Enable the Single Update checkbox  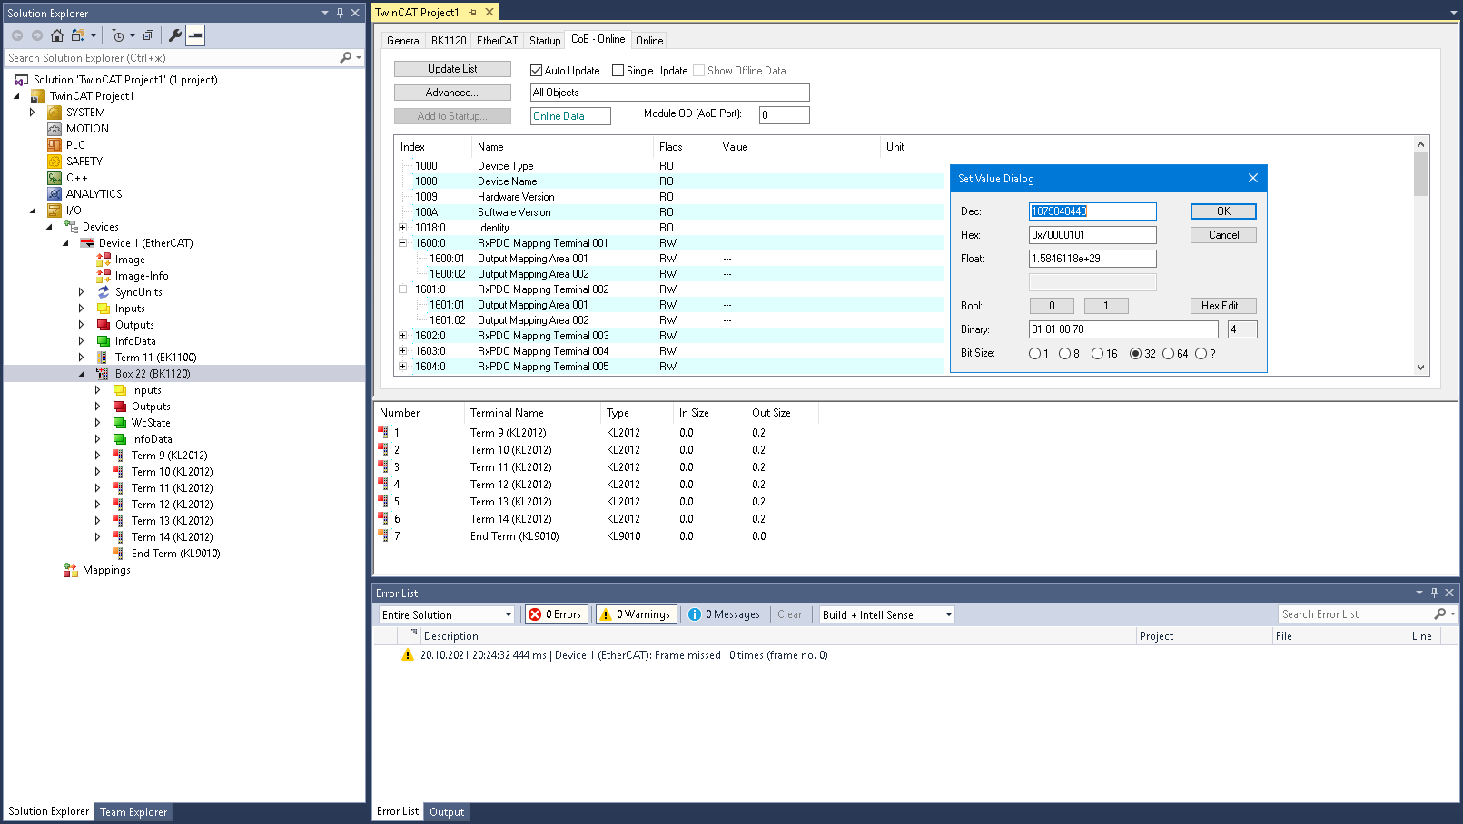pyautogui.click(x=618, y=70)
